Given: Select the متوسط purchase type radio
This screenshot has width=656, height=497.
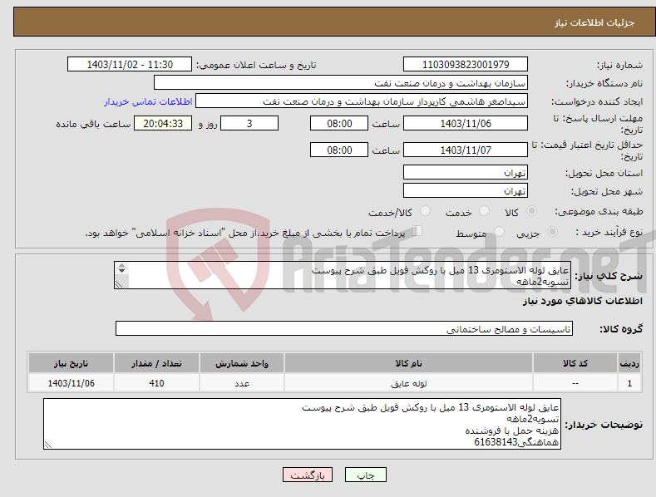Looking at the screenshot, I should tap(499, 231).
